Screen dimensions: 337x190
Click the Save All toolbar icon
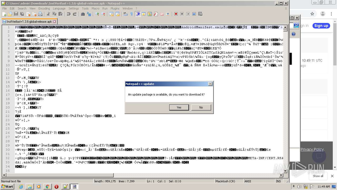tap(22, 14)
